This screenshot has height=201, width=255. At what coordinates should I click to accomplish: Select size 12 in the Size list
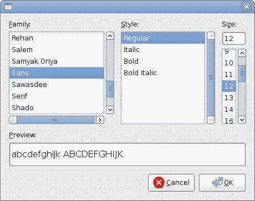pos(229,86)
